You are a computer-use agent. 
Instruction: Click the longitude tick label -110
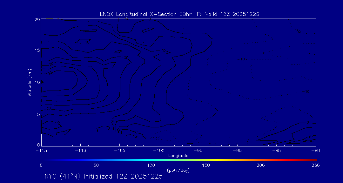coord(80,151)
